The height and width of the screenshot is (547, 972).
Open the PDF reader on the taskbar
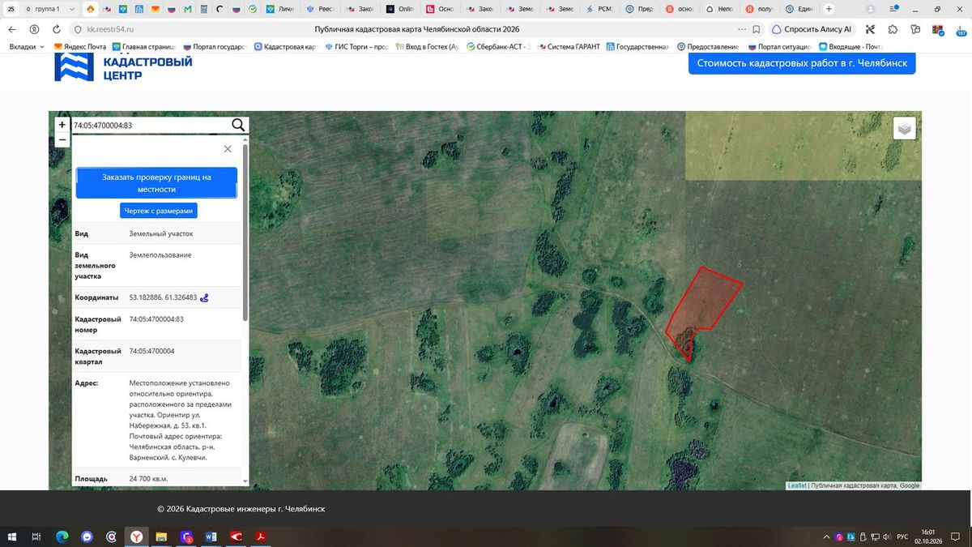point(262,536)
